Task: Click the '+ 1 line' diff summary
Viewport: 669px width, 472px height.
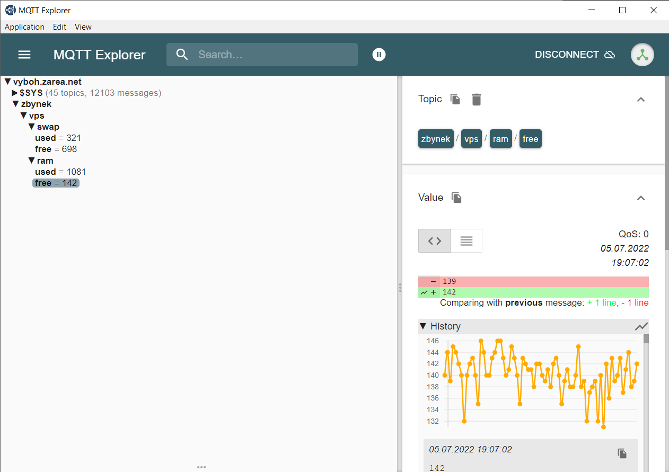Action: pyautogui.click(x=602, y=303)
